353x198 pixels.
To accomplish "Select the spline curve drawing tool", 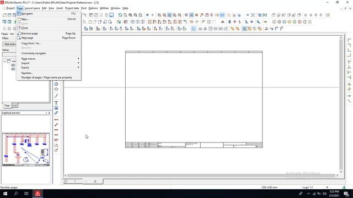I will tap(56, 96).
